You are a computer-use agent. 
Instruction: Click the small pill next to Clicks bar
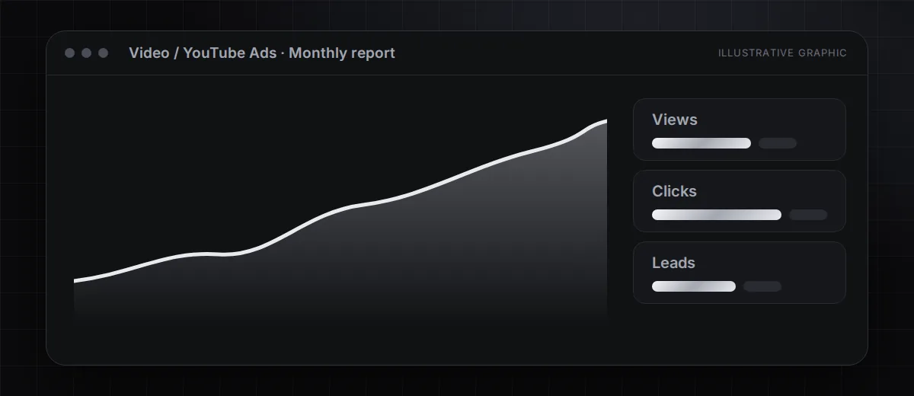click(808, 215)
